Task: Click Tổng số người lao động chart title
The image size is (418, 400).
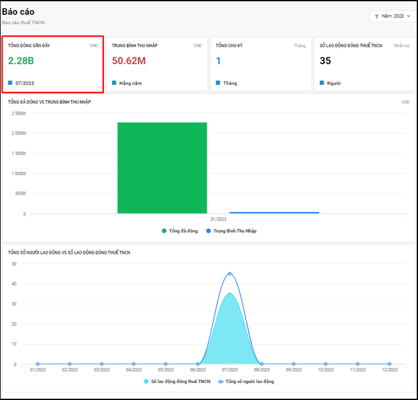Action: 69,252
